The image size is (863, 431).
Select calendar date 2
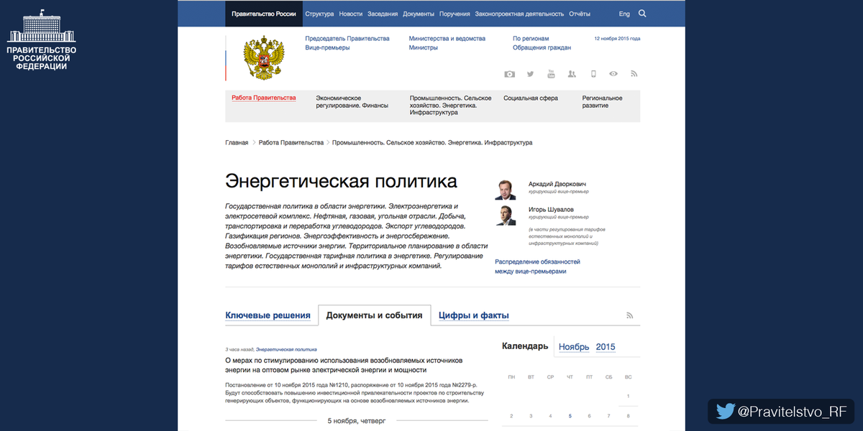tap(511, 415)
